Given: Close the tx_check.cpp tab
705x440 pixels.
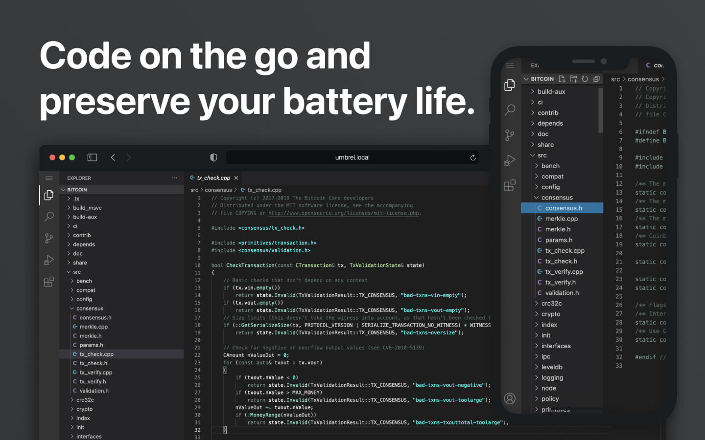Looking at the screenshot, I should (236, 178).
